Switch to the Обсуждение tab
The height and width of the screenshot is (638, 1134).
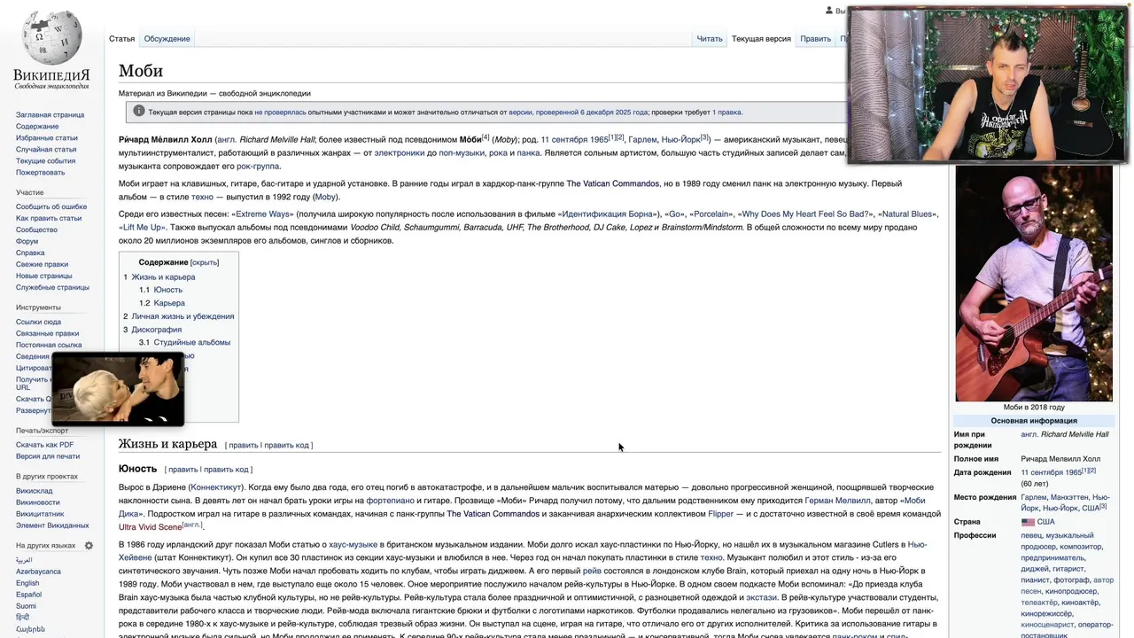tap(167, 39)
